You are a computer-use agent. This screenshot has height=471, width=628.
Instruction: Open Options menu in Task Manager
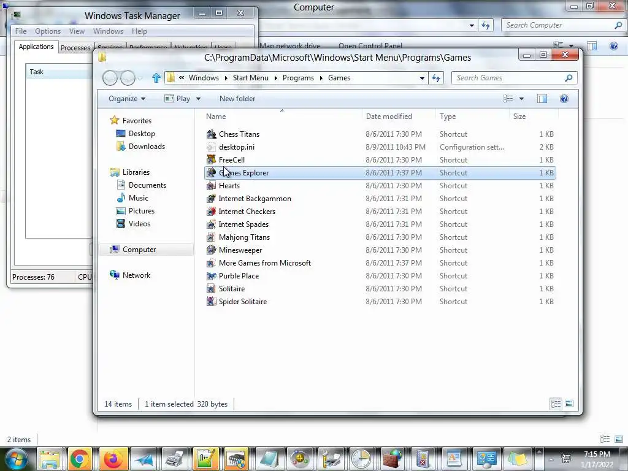coord(48,31)
